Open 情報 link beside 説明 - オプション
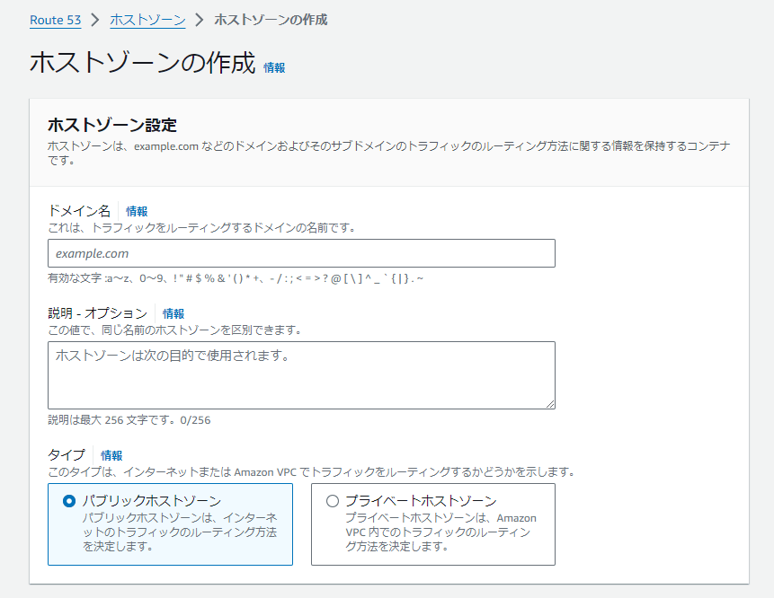 (173, 313)
